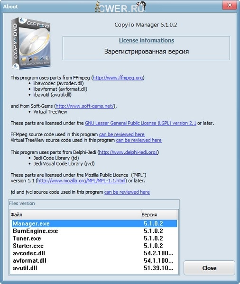Open the http://www.ffmpeg.org link

point(118,78)
